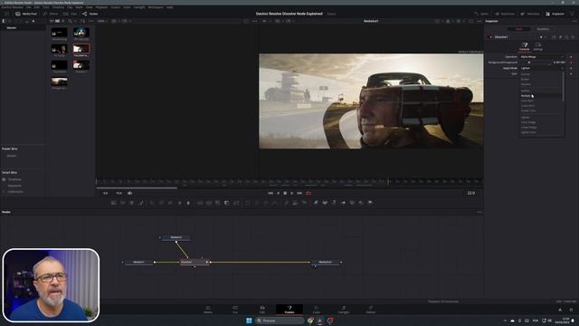The height and width of the screenshot is (326, 579).
Task: Switch to the Deliver page
Action: (371, 310)
